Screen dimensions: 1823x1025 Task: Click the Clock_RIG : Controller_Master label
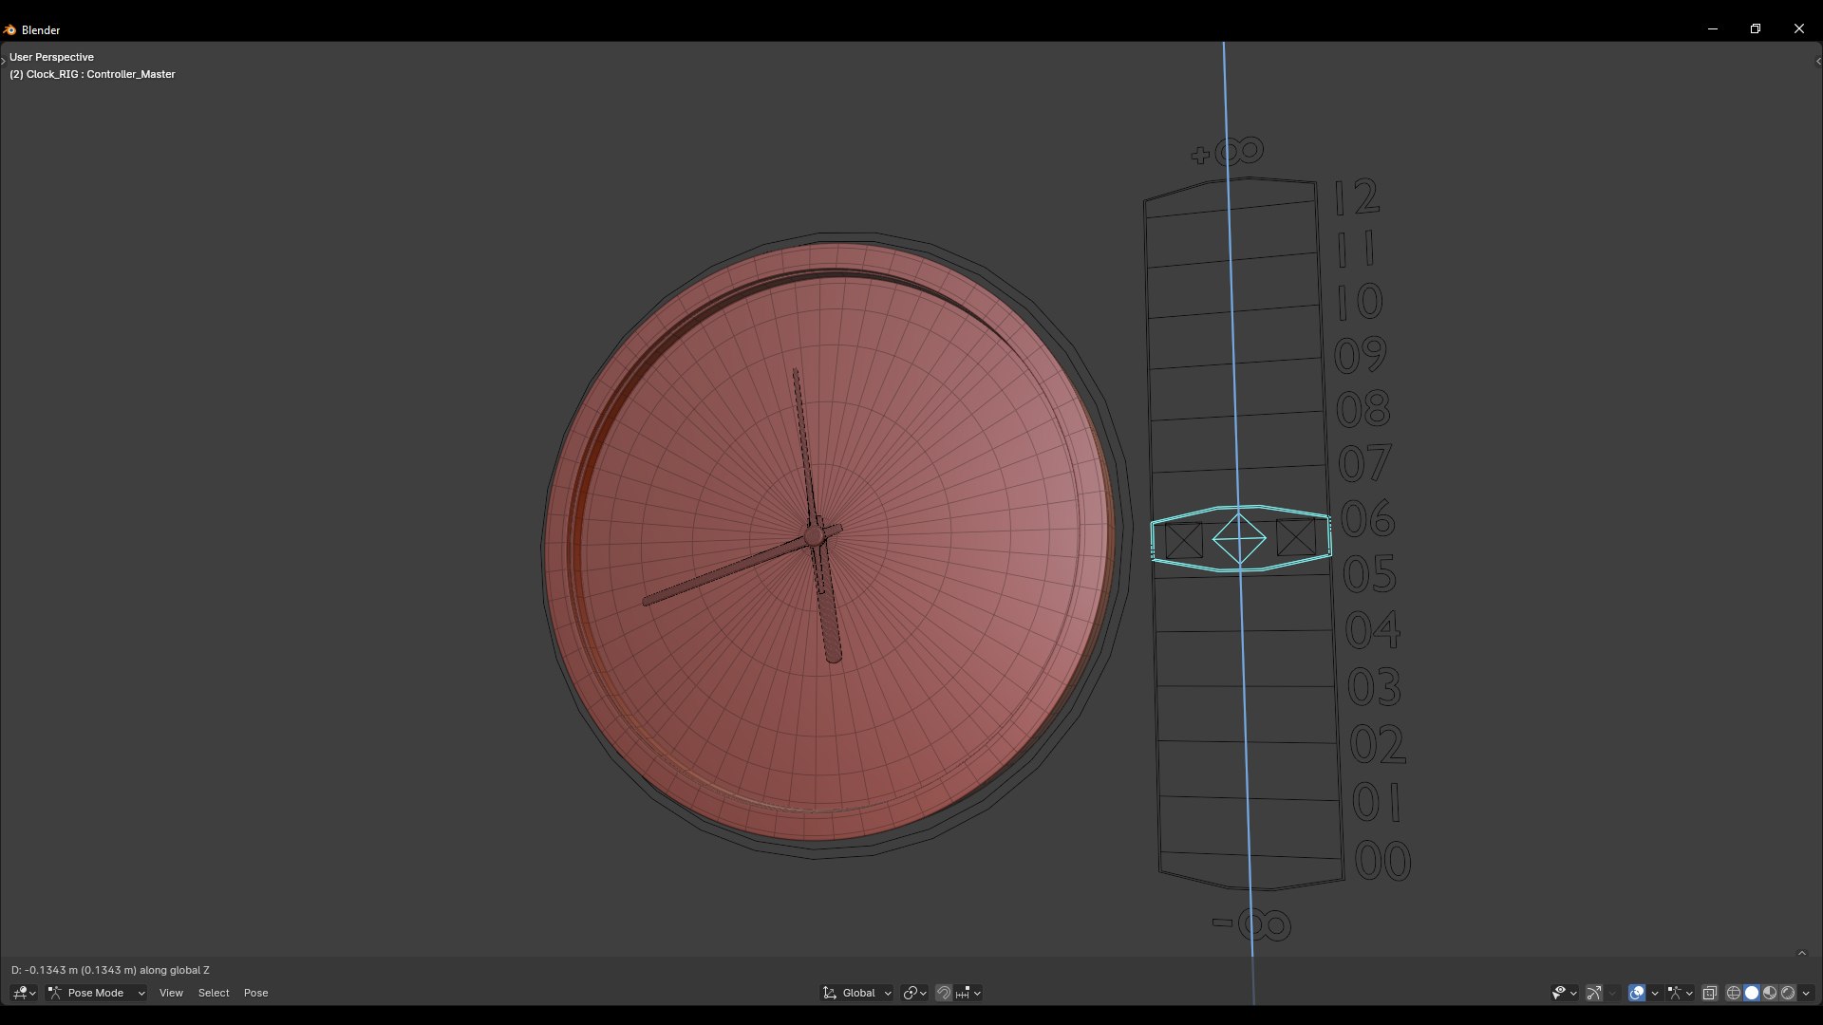click(x=92, y=74)
